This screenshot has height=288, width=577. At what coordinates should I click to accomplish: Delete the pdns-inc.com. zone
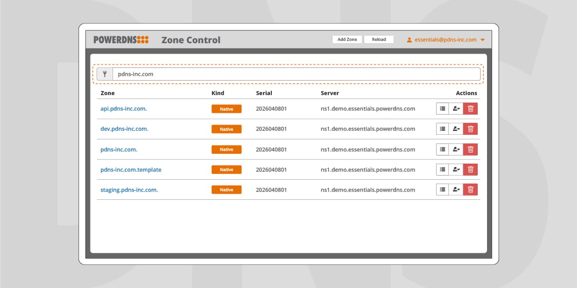[470, 150]
